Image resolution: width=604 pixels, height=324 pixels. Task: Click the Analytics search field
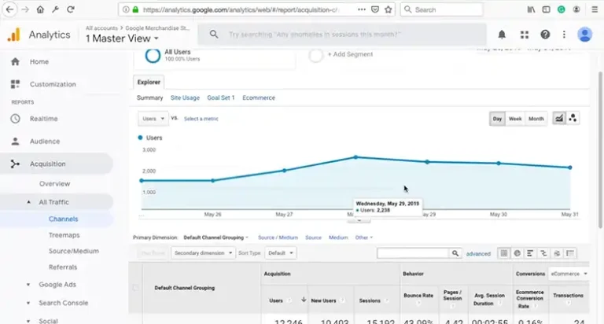click(x=341, y=35)
